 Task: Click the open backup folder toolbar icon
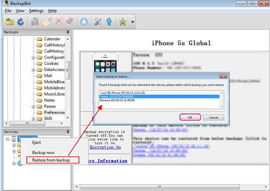tap(9, 22)
